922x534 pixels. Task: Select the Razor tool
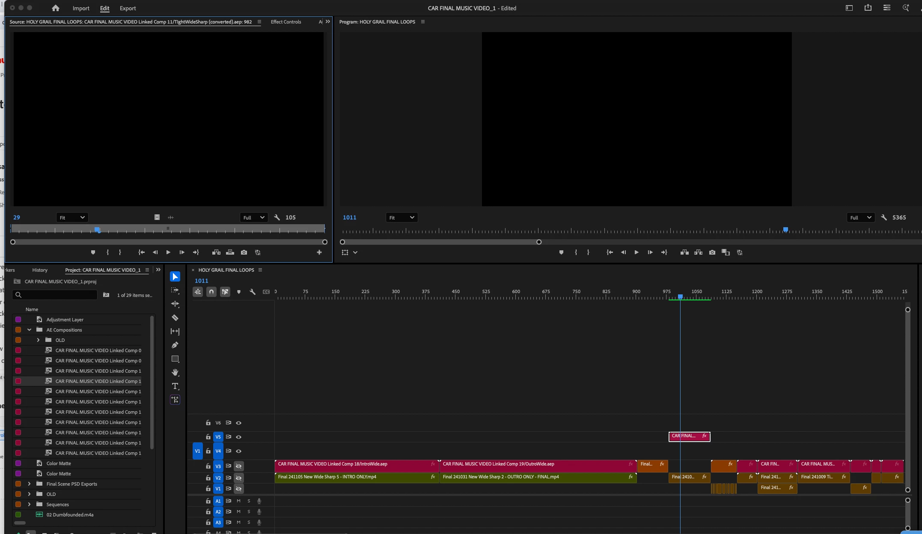pyautogui.click(x=175, y=318)
